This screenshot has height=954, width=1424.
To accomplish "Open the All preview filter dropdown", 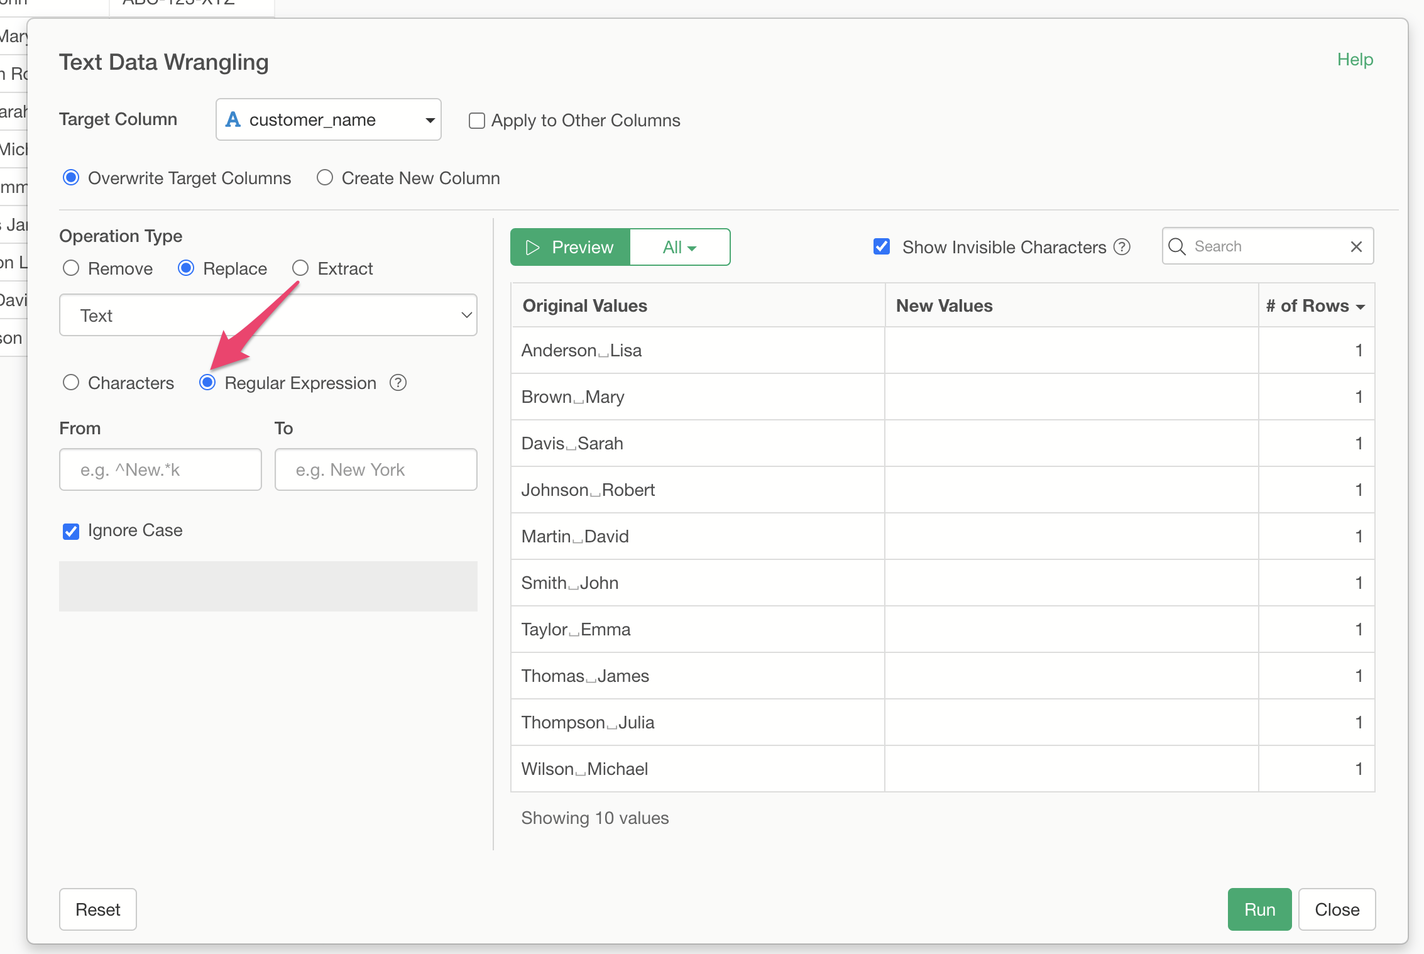I will (679, 247).
